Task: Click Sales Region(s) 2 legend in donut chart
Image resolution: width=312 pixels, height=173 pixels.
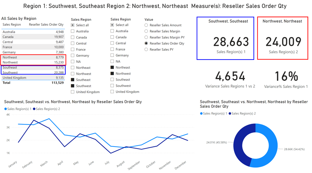Action: click(x=242, y=113)
